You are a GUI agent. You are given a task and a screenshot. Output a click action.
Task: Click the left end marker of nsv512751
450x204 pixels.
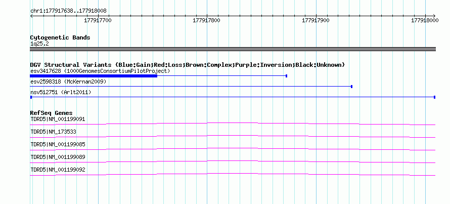(31, 97)
